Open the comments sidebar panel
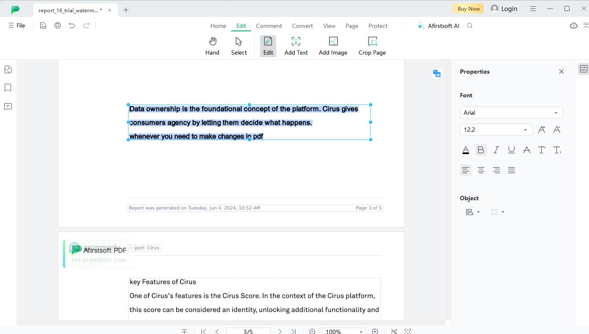The height and width of the screenshot is (334, 589). (x=8, y=106)
